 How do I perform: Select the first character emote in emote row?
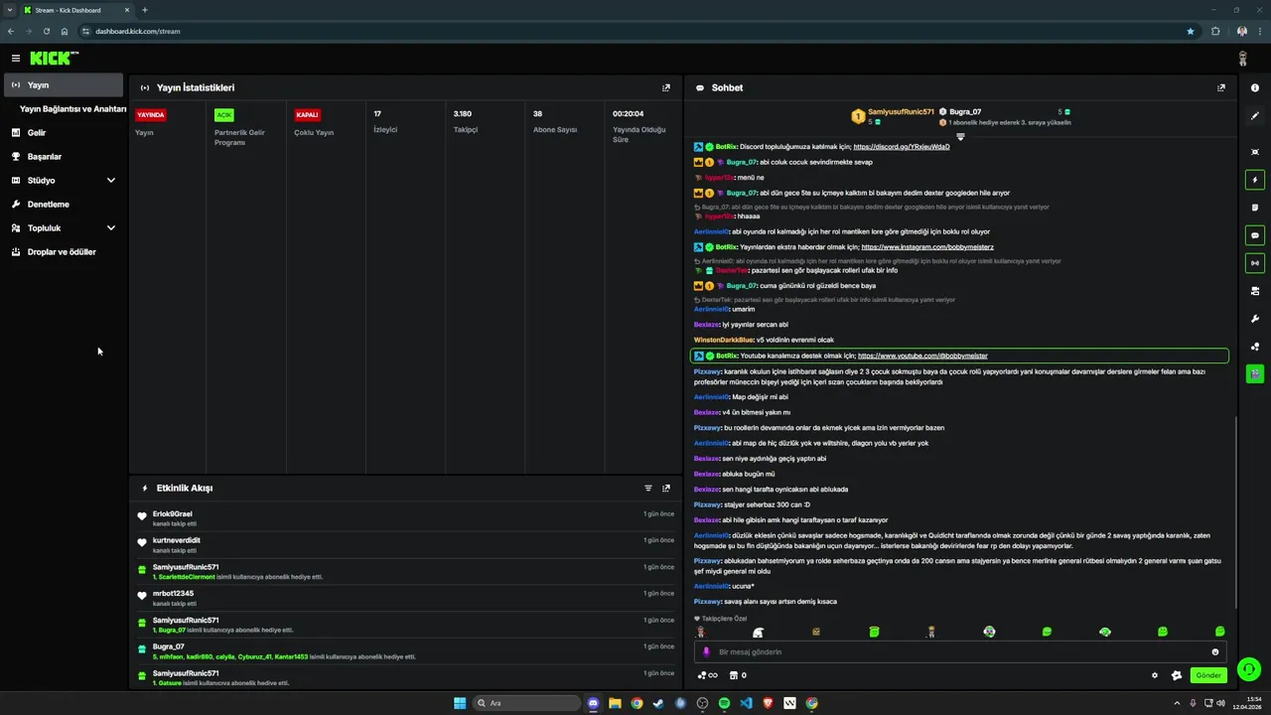click(700, 632)
